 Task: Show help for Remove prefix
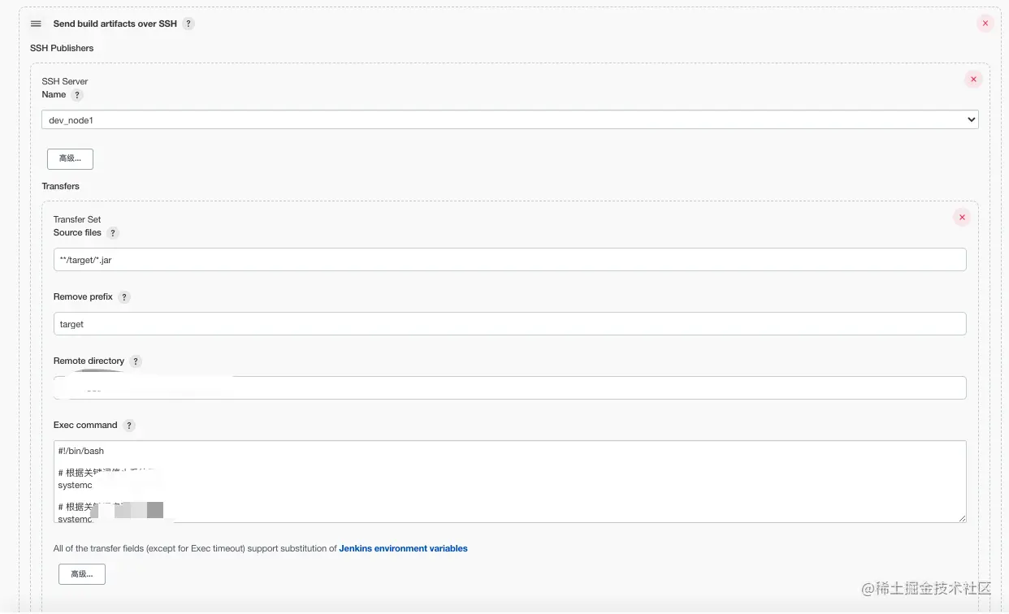(x=124, y=297)
